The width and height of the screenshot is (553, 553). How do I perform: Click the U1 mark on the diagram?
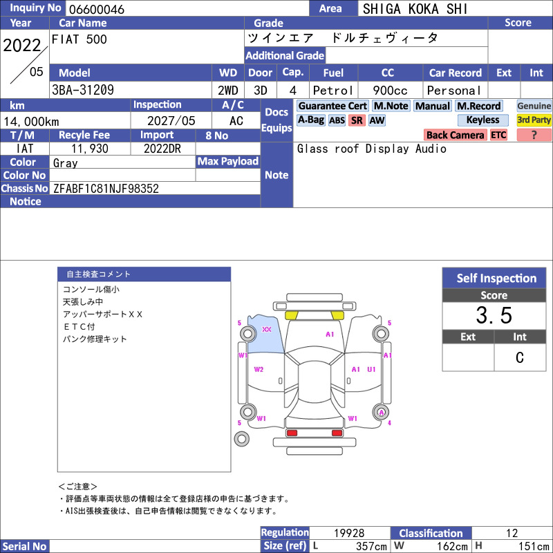[x=371, y=369]
